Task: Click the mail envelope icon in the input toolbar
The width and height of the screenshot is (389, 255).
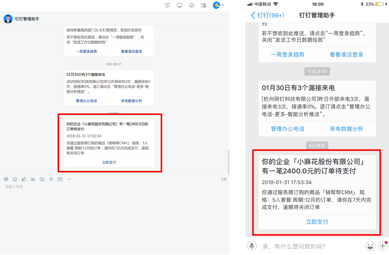Action: pos(60,179)
